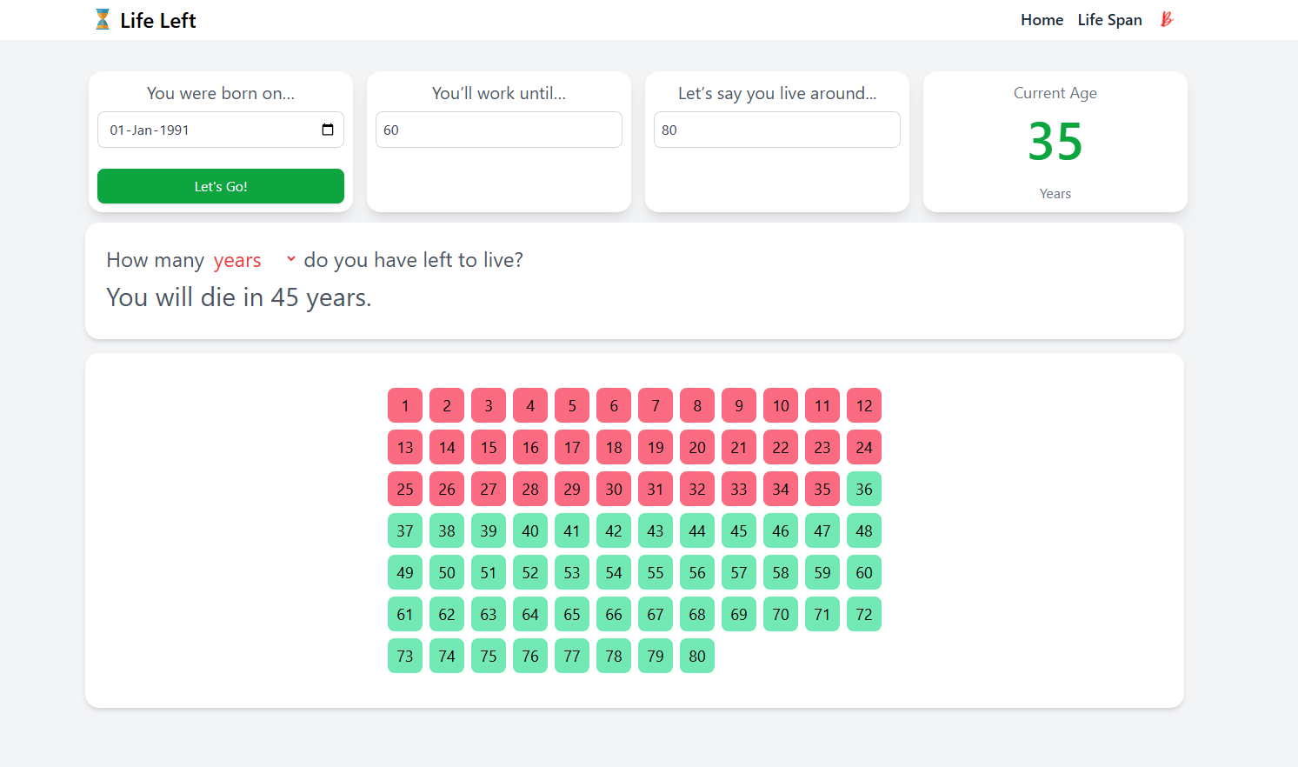Click the red year 12 box

(x=864, y=406)
